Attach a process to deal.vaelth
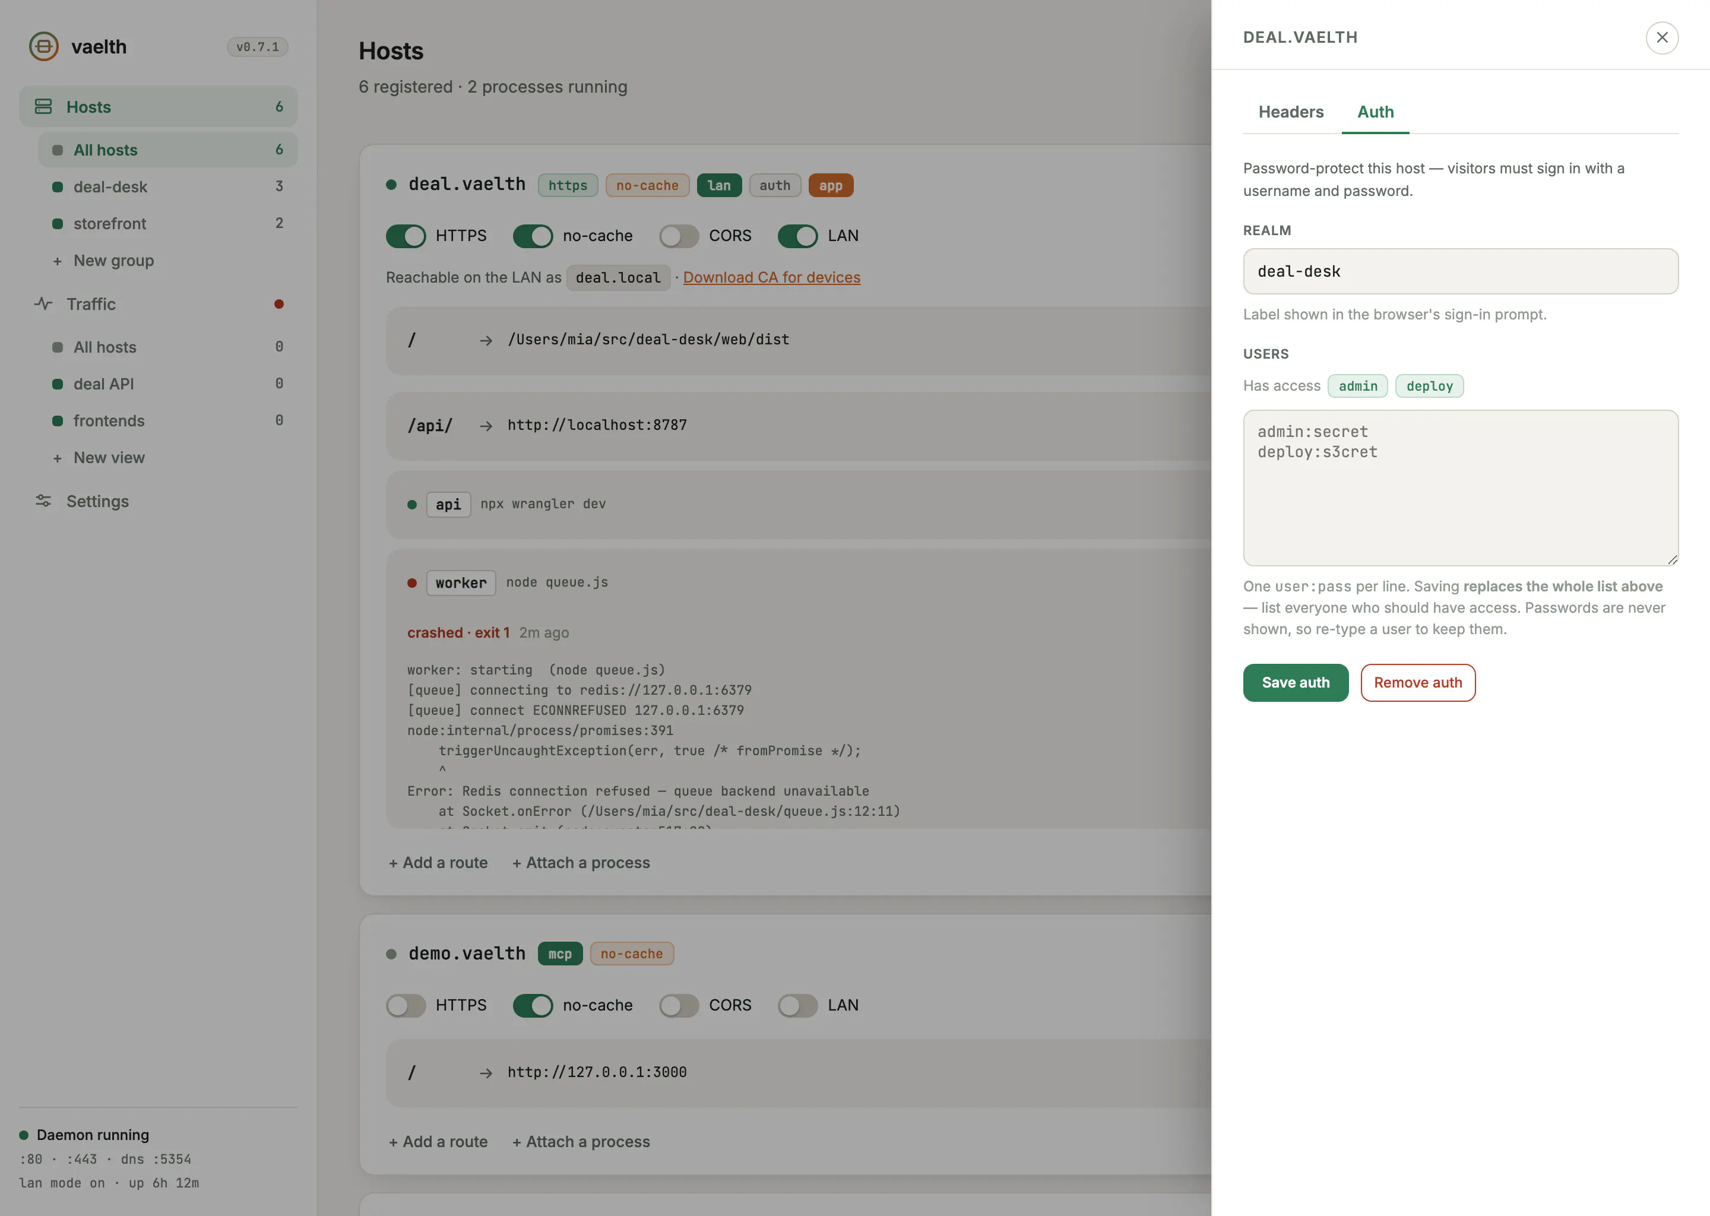Viewport: 1710px width, 1216px height. point(581,863)
